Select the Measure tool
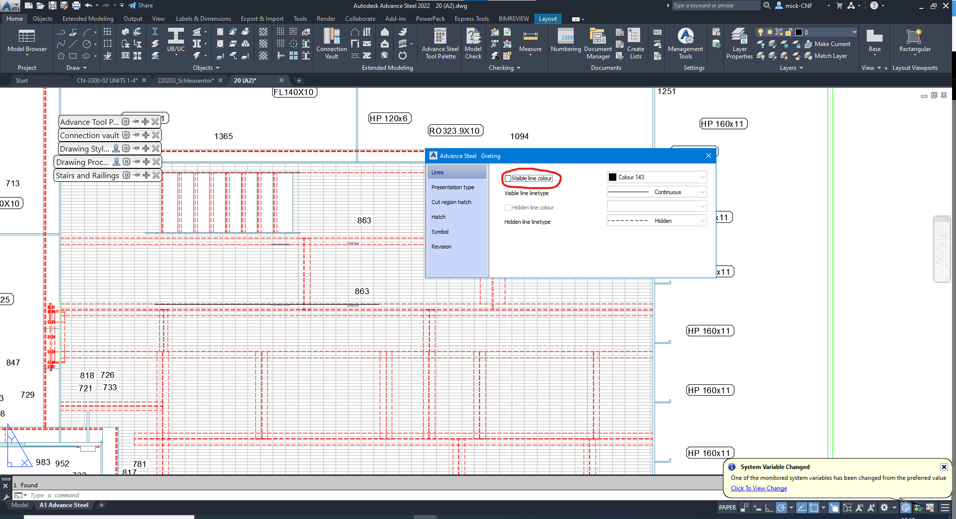Screen dimensions: 956x519 pyautogui.click(x=530, y=41)
